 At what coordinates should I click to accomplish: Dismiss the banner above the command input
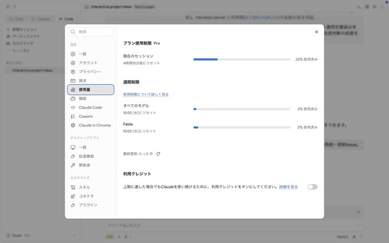coord(359,212)
